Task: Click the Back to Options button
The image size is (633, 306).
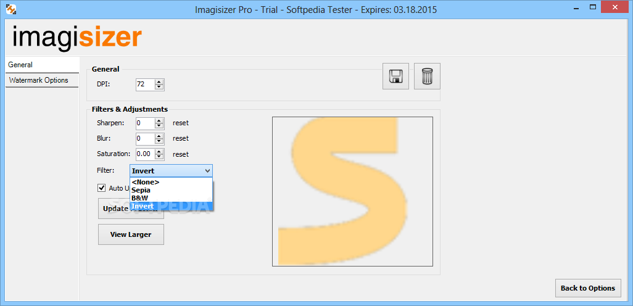Action: pos(588,288)
